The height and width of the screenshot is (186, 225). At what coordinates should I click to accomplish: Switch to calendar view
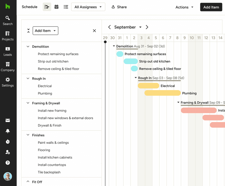point(56,7)
